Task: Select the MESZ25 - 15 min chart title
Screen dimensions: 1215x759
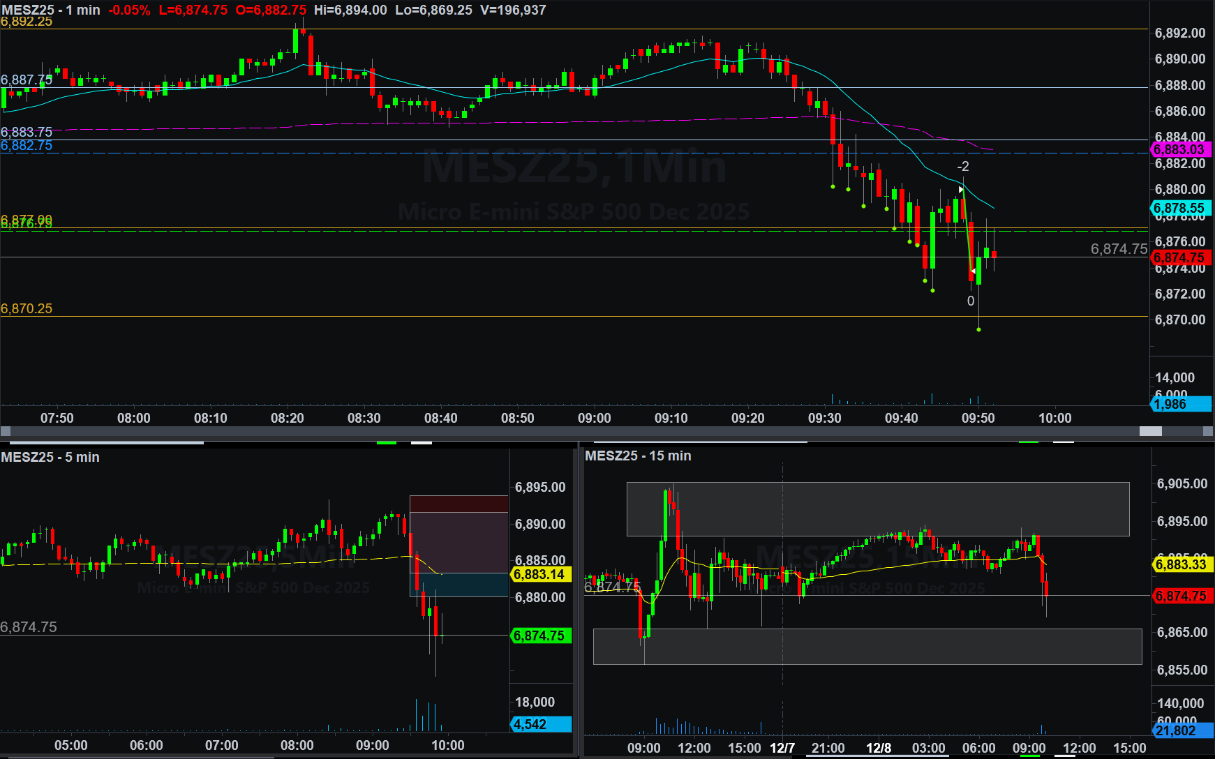Action: (638, 456)
